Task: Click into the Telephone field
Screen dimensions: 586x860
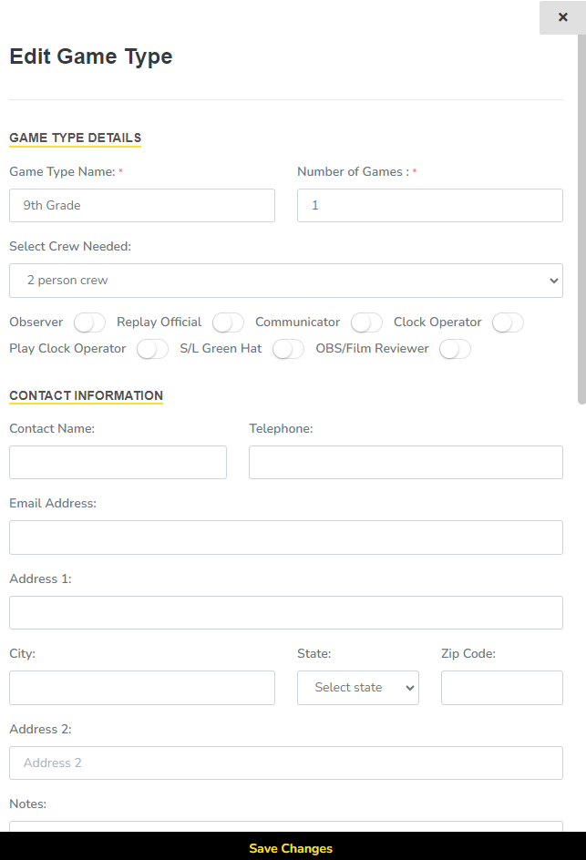Action: coord(406,462)
